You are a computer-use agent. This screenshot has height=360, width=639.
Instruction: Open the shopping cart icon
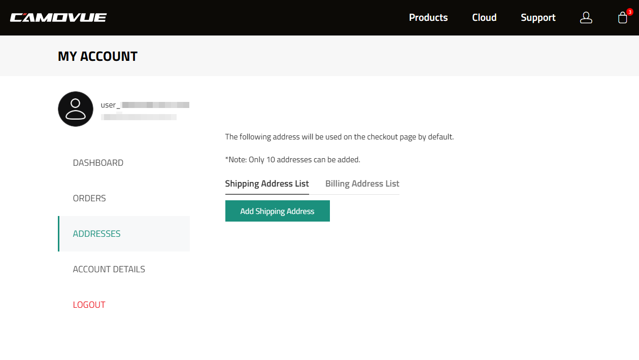(623, 17)
